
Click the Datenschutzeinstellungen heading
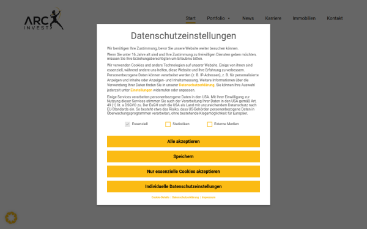(183, 36)
